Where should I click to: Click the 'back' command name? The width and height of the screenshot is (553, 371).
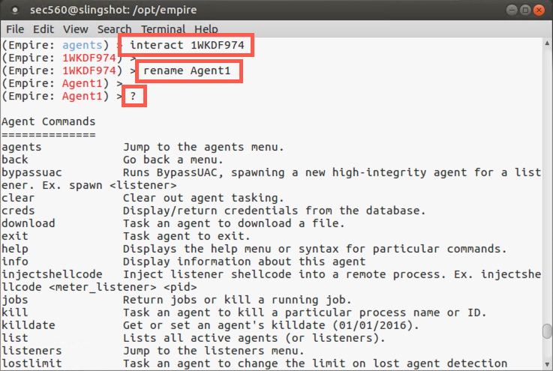[x=15, y=160]
